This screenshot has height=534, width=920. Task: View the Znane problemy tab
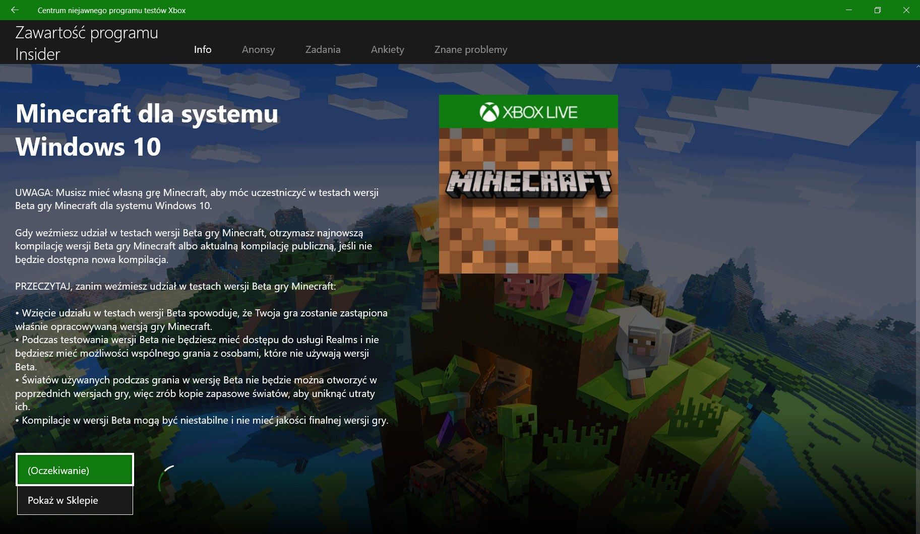[471, 49]
